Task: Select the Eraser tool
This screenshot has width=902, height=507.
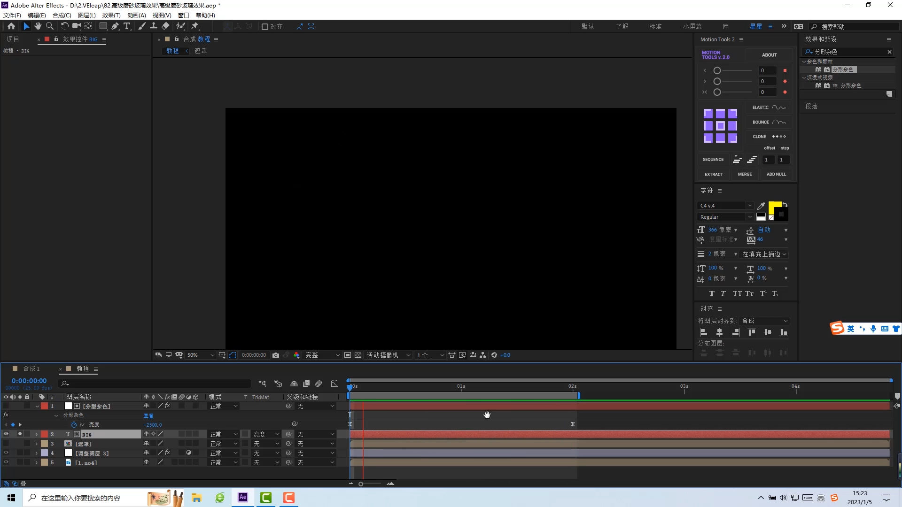Action: pyautogui.click(x=165, y=26)
